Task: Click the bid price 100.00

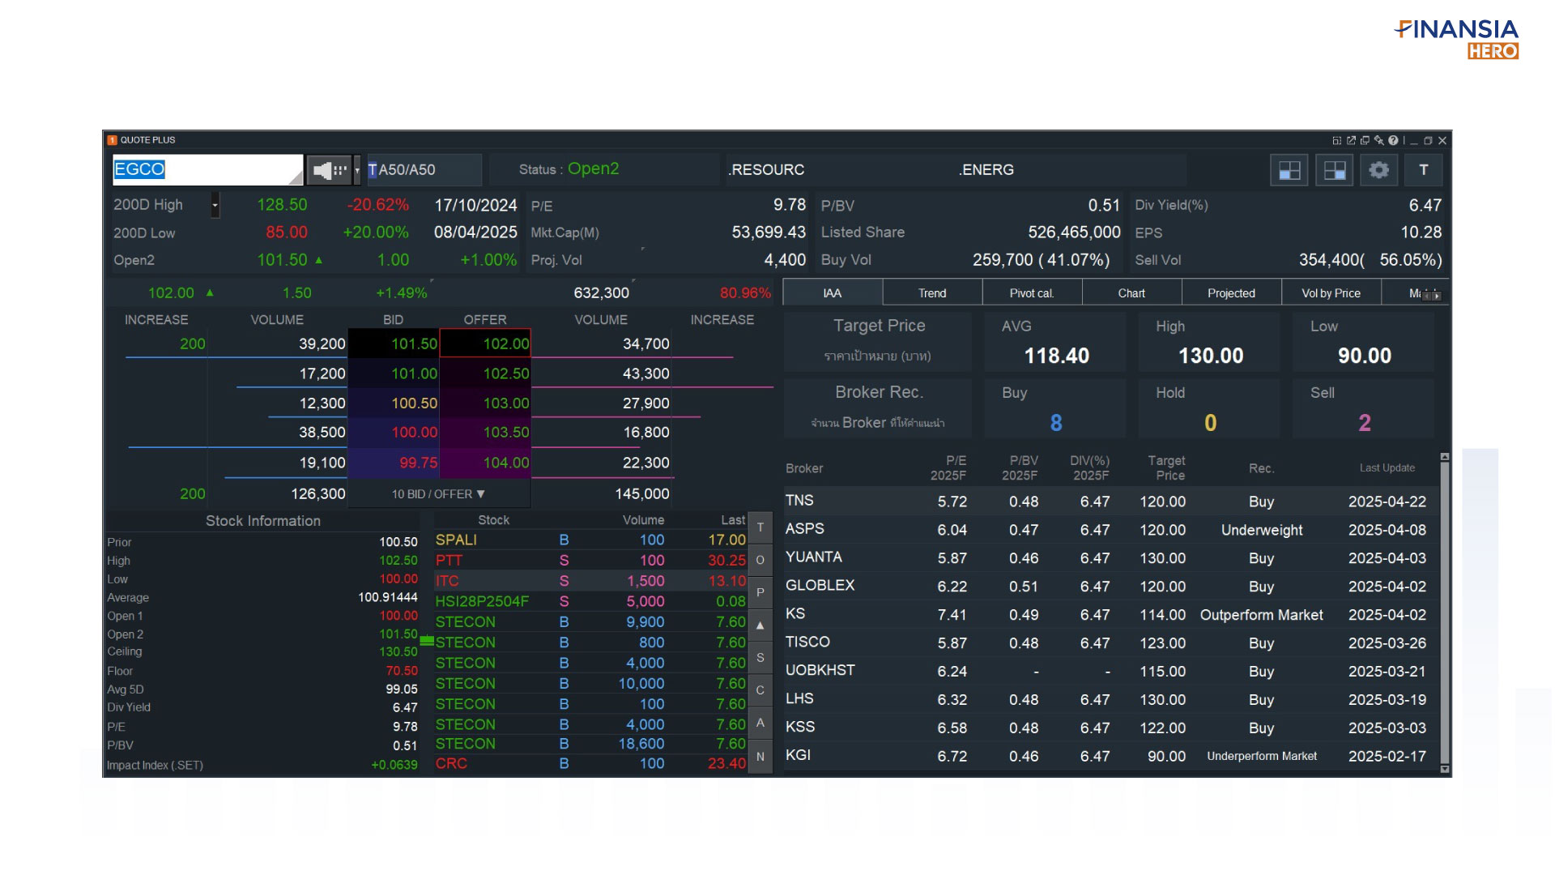Action: coord(394,433)
